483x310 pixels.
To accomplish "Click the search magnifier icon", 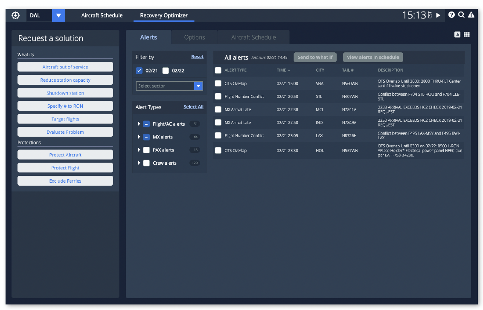I will coord(461,15).
